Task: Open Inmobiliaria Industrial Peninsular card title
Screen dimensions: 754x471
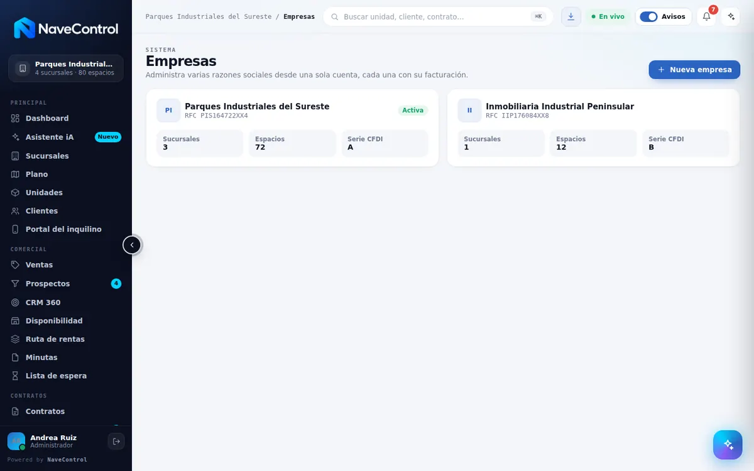Action: [560, 107]
